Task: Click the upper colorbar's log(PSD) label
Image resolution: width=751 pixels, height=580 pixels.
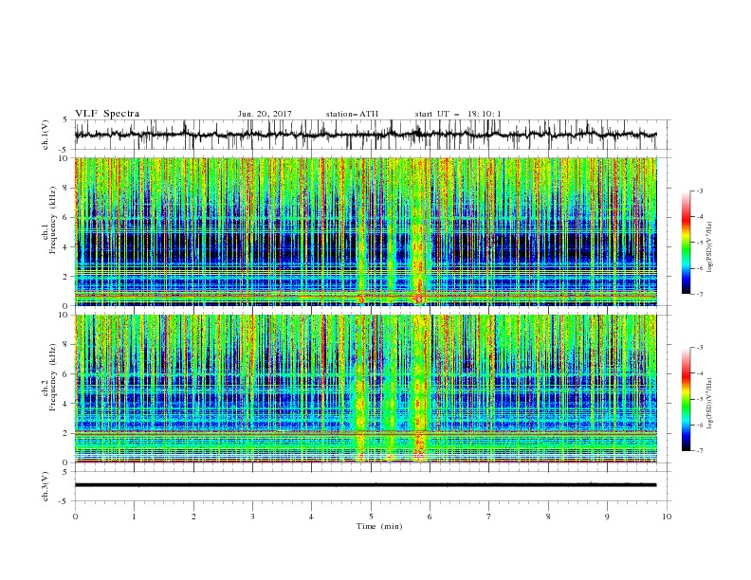Action: 710,247
